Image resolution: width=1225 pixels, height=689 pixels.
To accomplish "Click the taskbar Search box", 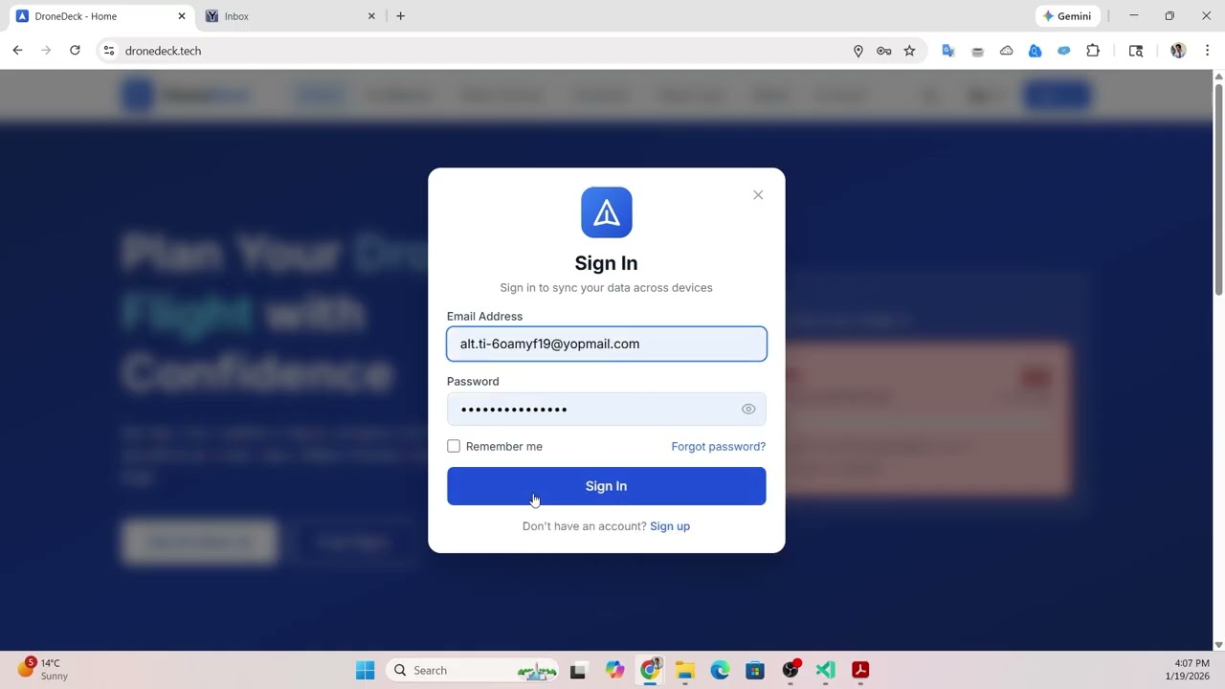I will pos(471,670).
